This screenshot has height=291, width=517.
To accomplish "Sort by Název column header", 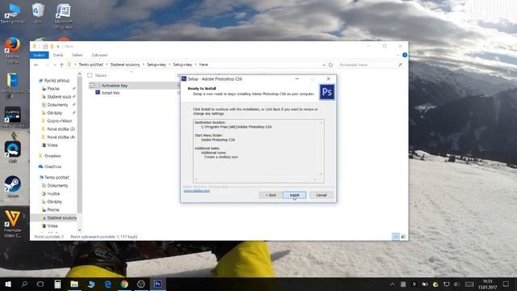I will pos(100,75).
